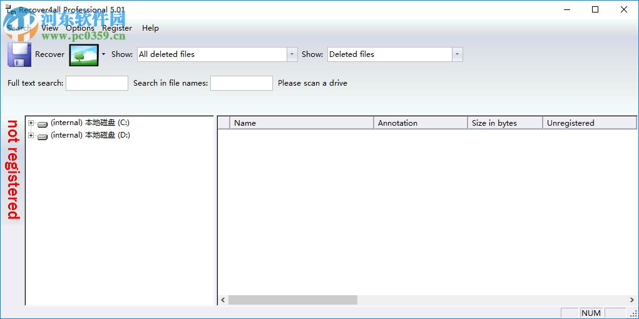
Task: Maximize the Recover4all window
Action: click(595, 9)
